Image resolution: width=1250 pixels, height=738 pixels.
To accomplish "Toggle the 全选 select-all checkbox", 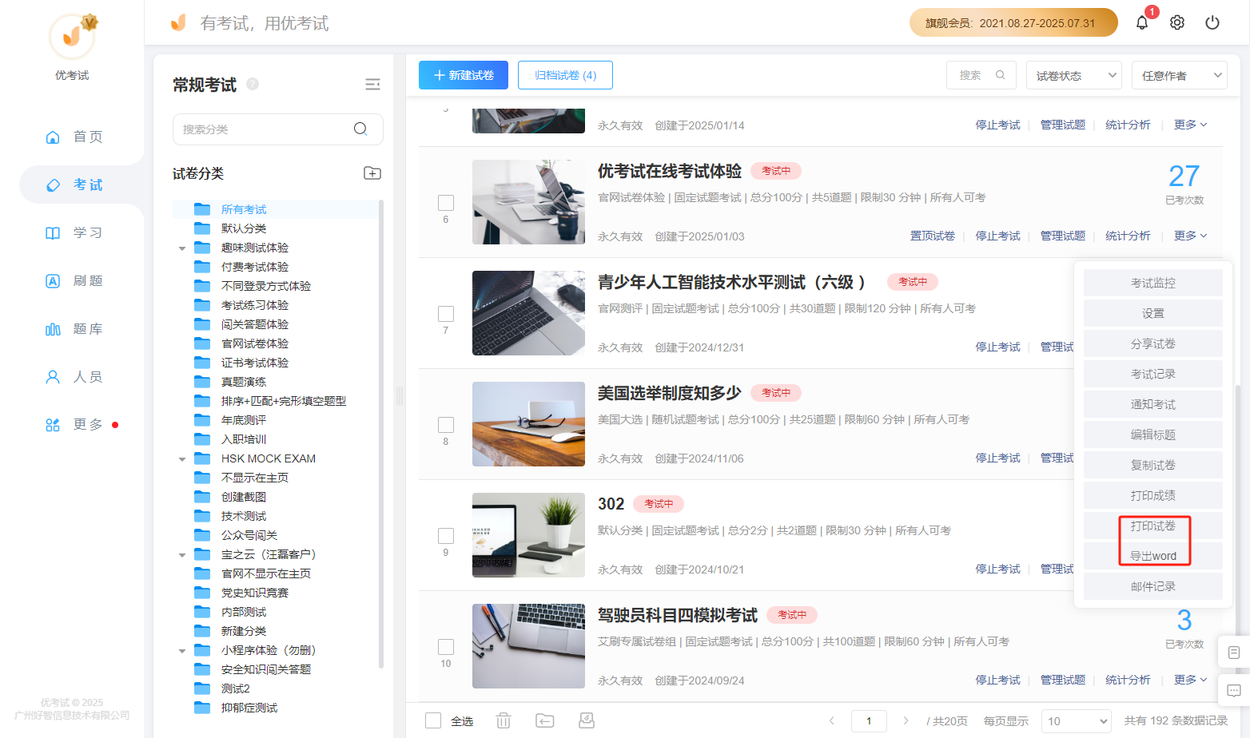I will (433, 720).
